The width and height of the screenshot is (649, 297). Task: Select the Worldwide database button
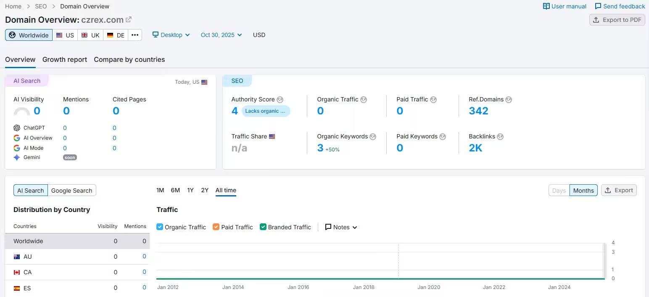pos(29,35)
